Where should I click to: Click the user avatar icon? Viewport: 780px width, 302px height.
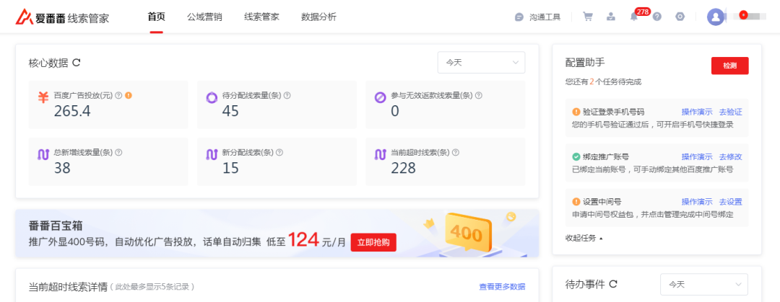(716, 17)
